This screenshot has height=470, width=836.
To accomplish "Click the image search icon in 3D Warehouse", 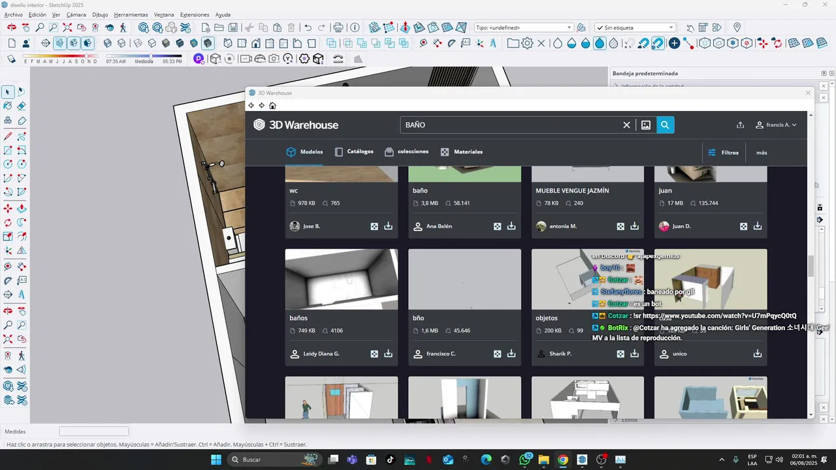I will click(646, 125).
